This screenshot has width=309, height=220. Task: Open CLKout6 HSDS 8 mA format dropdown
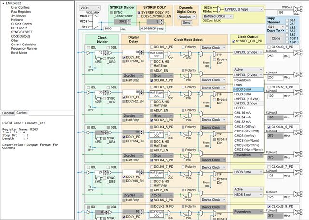tap(248, 172)
